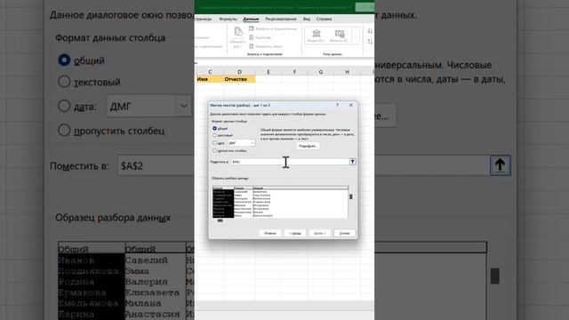Switch to the Формулы ribbon tab

coord(228,19)
